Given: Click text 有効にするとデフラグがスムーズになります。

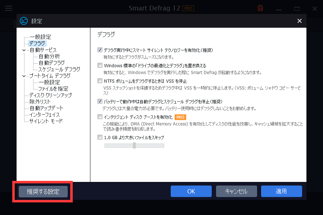Looking at the screenshot, I should (139, 57).
